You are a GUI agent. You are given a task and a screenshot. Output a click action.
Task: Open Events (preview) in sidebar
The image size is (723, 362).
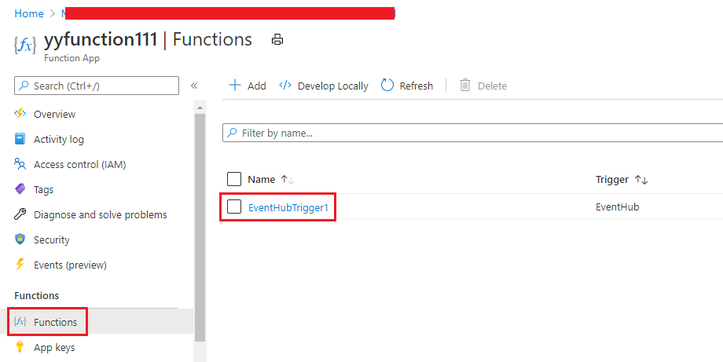pos(70,265)
